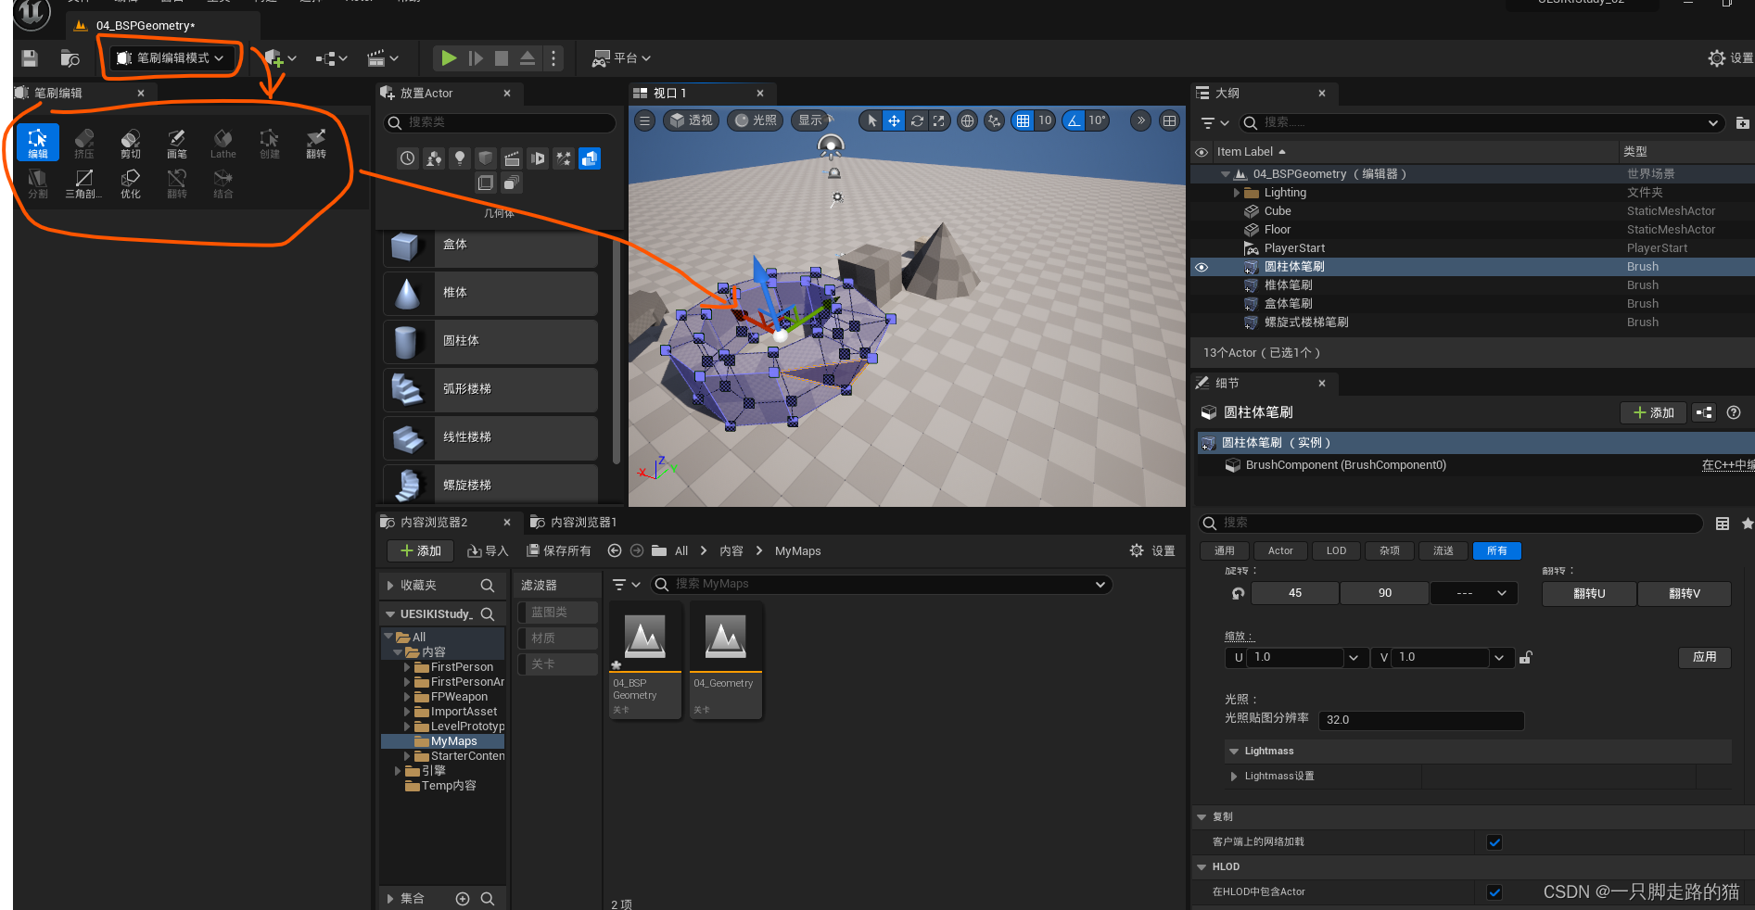Open the U scale dropdown arrow
This screenshot has height=910, width=1755.
[1354, 658]
